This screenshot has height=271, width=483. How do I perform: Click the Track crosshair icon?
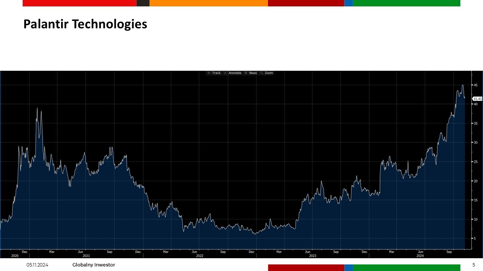[x=209, y=73]
